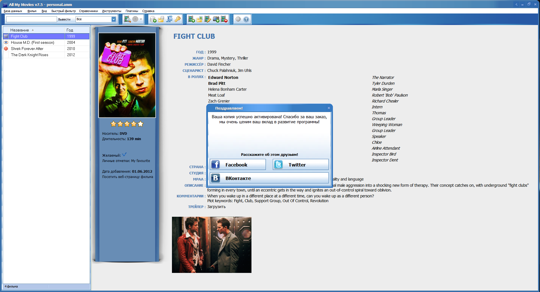Click the edit movie pencil icon
Image resolution: width=540 pixels, height=292 pixels.
click(x=208, y=19)
